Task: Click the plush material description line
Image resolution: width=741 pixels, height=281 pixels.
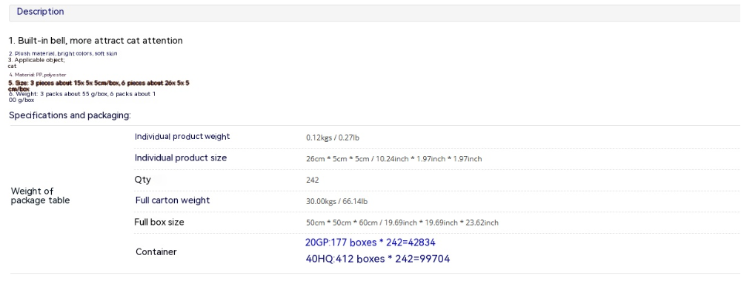Action: point(63,54)
